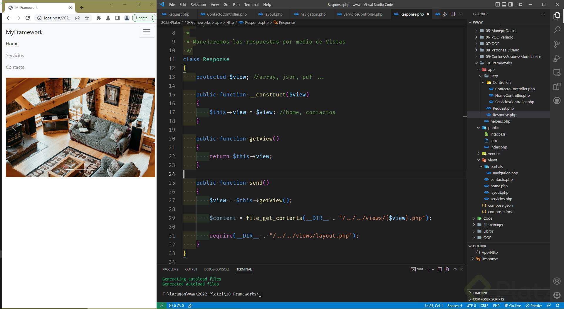
Task: Open Chrome user profile icon
Action: pos(127,18)
